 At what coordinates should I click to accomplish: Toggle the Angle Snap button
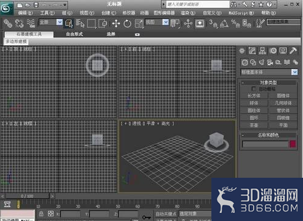tap(224, 23)
